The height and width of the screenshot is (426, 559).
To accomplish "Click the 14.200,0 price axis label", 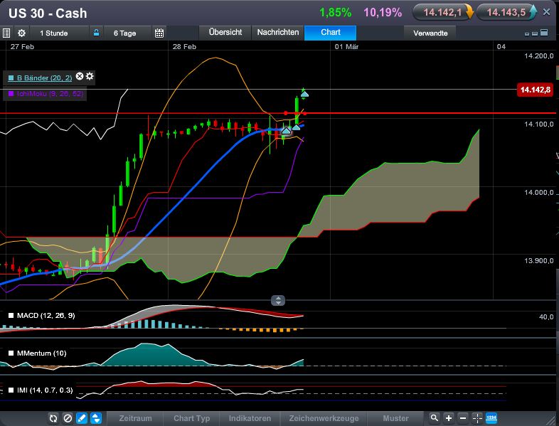I will coord(538,56).
